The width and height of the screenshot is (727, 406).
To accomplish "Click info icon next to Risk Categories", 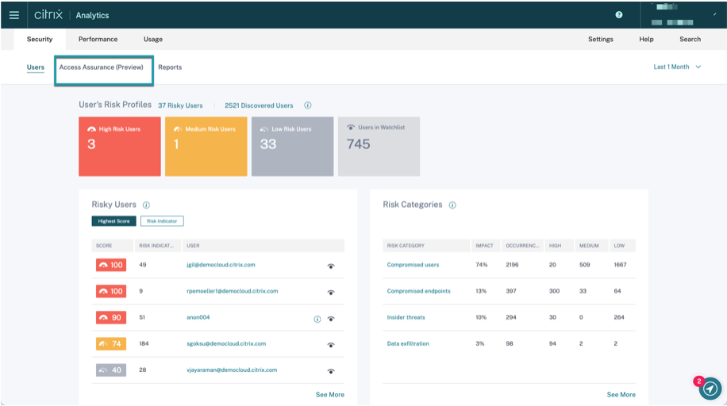I will tap(452, 205).
